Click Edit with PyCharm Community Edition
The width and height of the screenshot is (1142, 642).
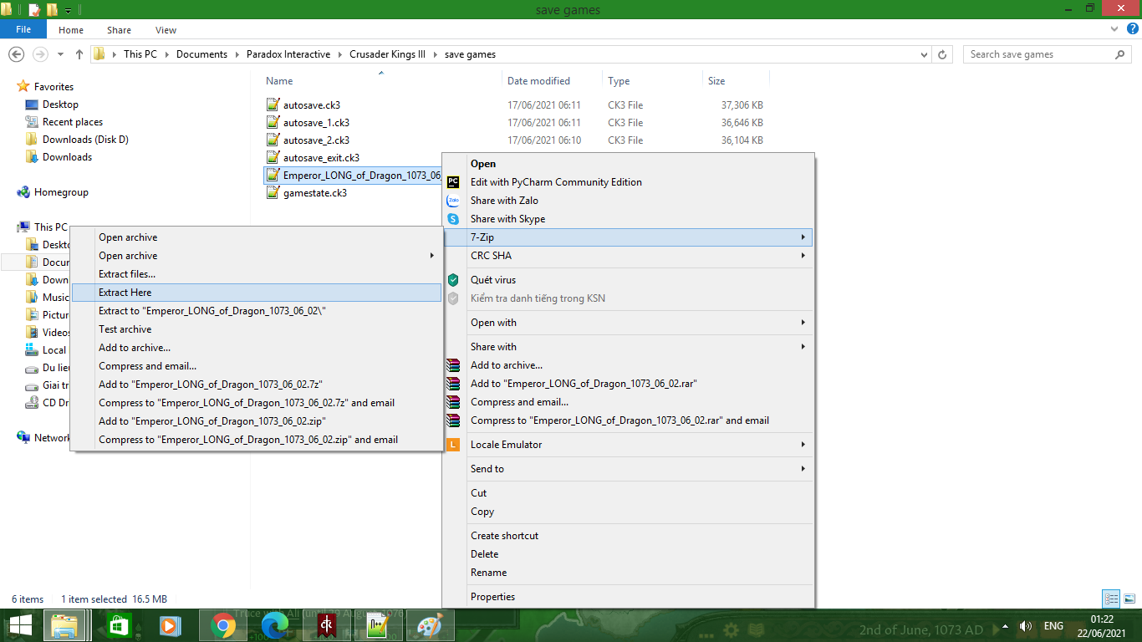pos(628,182)
